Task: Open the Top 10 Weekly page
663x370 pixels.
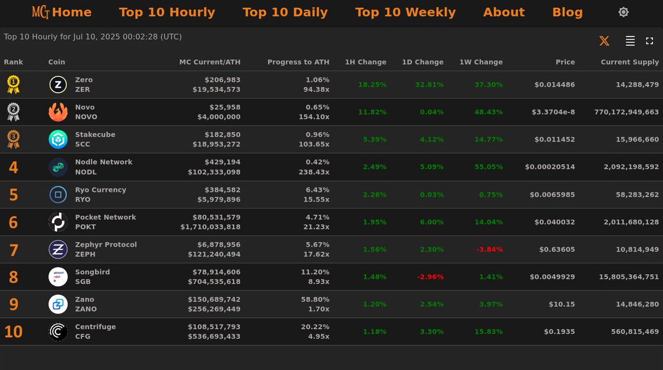Action: tap(406, 12)
